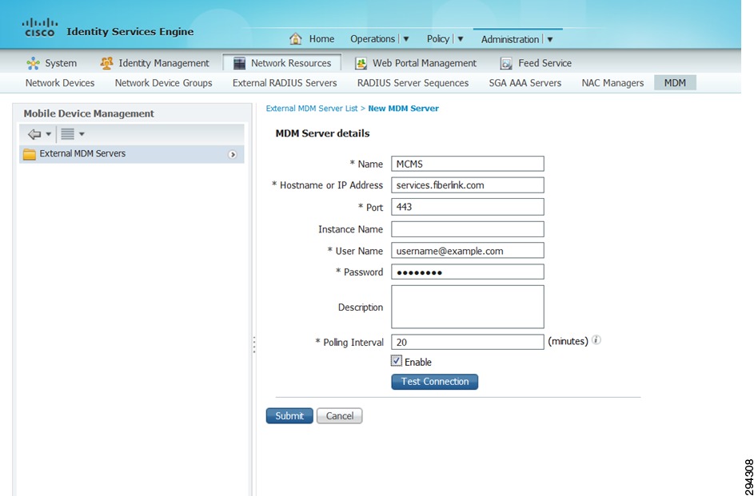This screenshot has height=496, width=754.
Task: Click the Name field containing MCMS
Action: 468,164
